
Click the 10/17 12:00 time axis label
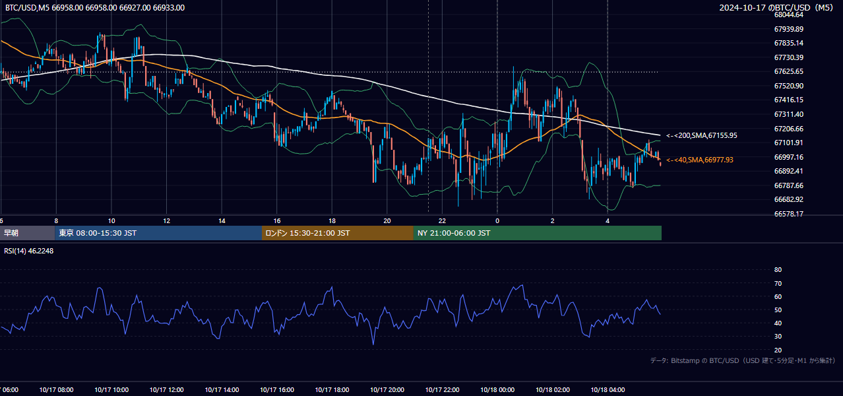[x=166, y=390]
